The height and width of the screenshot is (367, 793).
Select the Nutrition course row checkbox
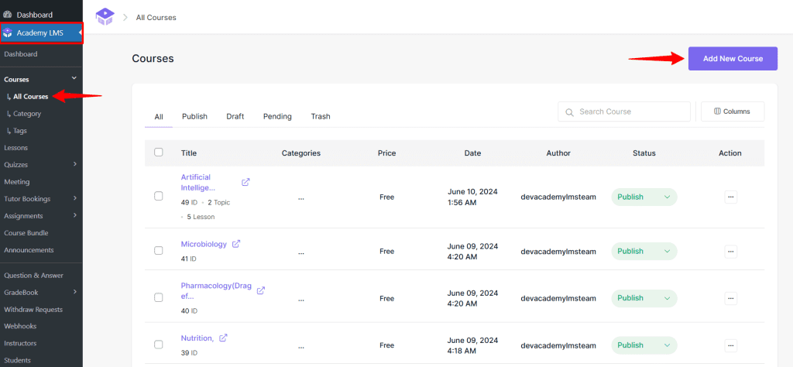click(x=159, y=345)
